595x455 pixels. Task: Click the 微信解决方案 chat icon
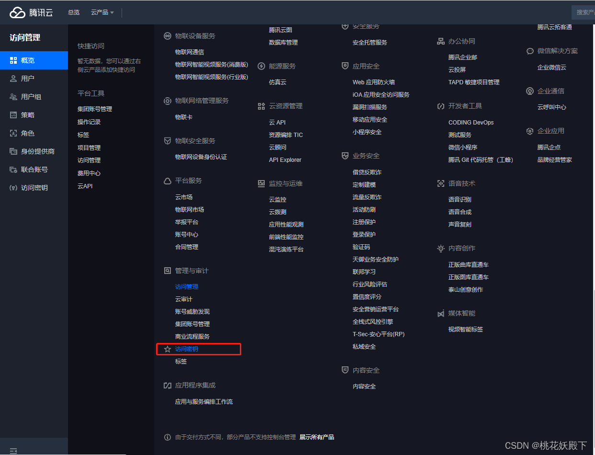(x=530, y=51)
